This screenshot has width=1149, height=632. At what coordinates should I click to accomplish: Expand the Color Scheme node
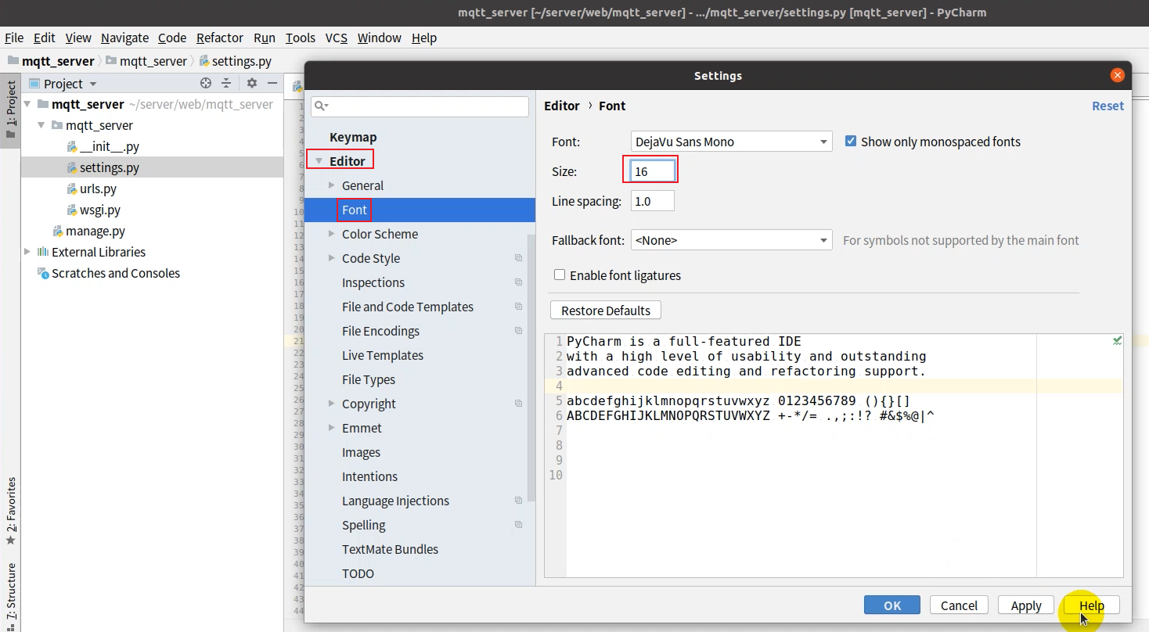pos(332,234)
